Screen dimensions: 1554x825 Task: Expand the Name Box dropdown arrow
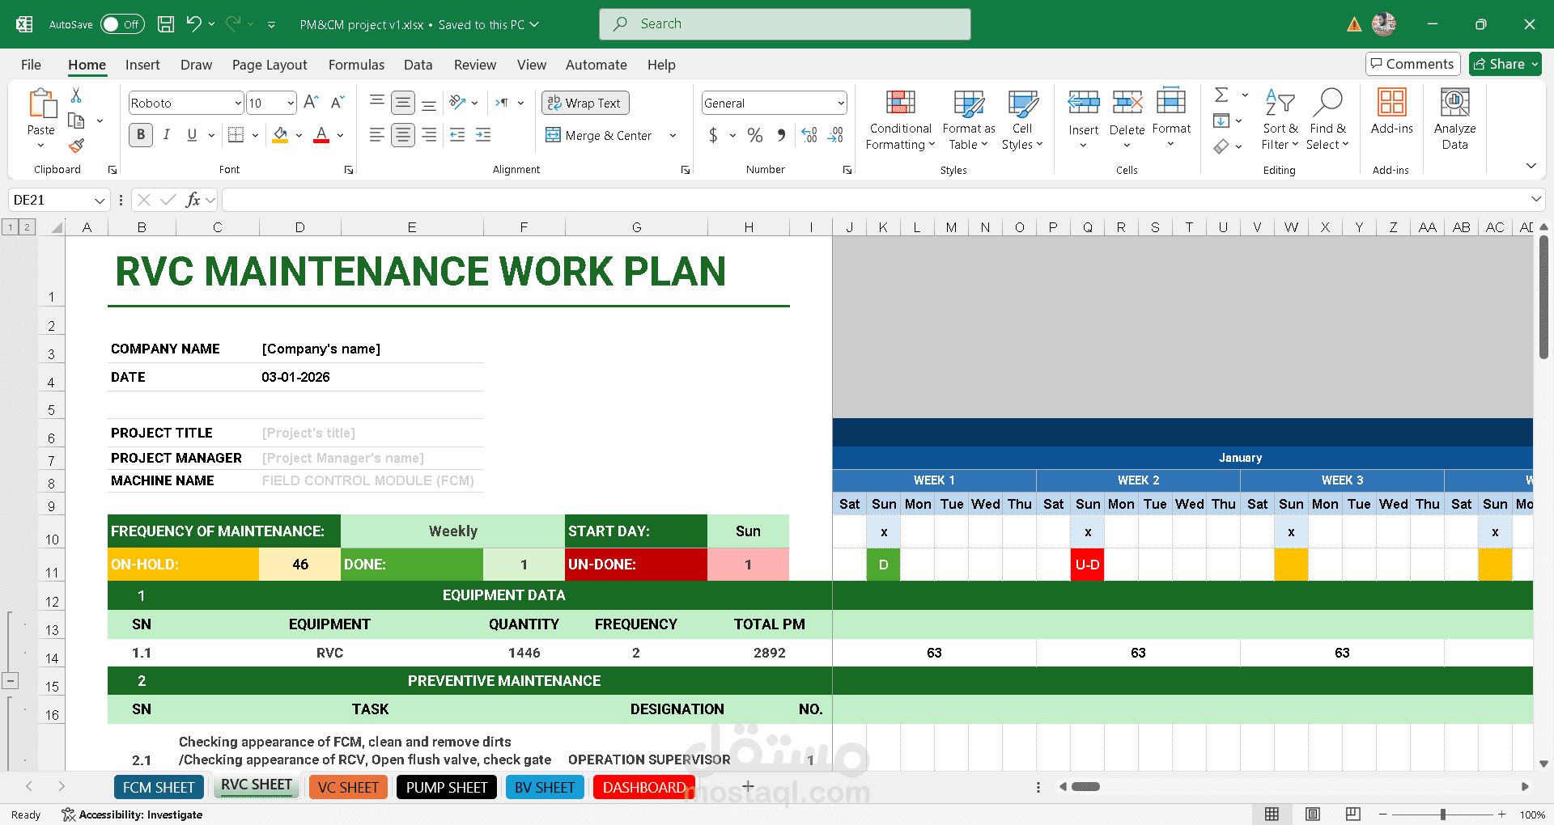pyautogui.click(x=100, y=201)
